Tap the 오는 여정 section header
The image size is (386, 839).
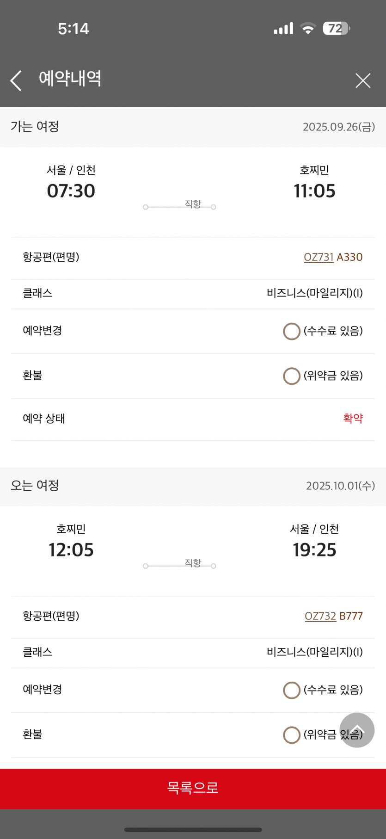(x=35, y=486)
